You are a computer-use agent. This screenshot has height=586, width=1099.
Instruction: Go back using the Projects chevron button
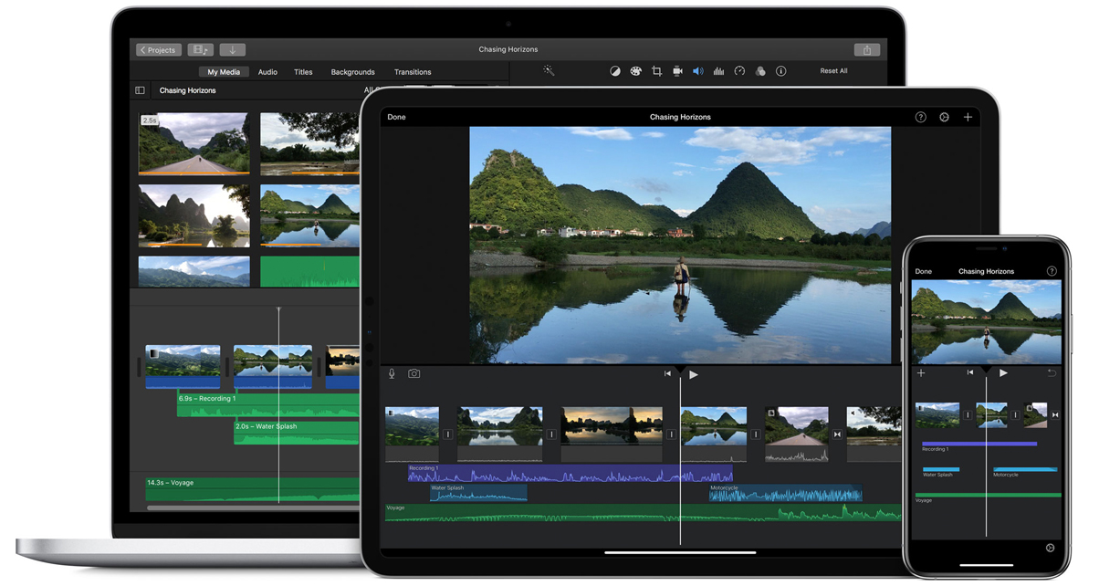[x=159, y=50]
